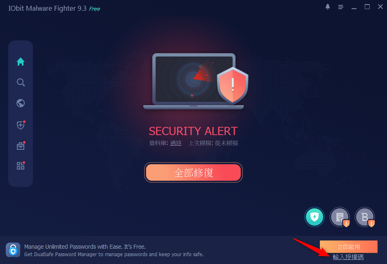Click the teal IObit anti-malware engine shield
The width and height of the screenshot is (387, 264).
point(315,217)
